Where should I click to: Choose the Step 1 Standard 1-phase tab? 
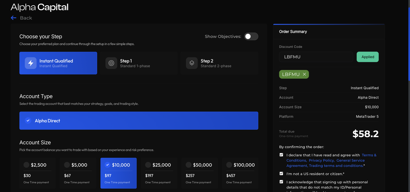coord(139,63)
